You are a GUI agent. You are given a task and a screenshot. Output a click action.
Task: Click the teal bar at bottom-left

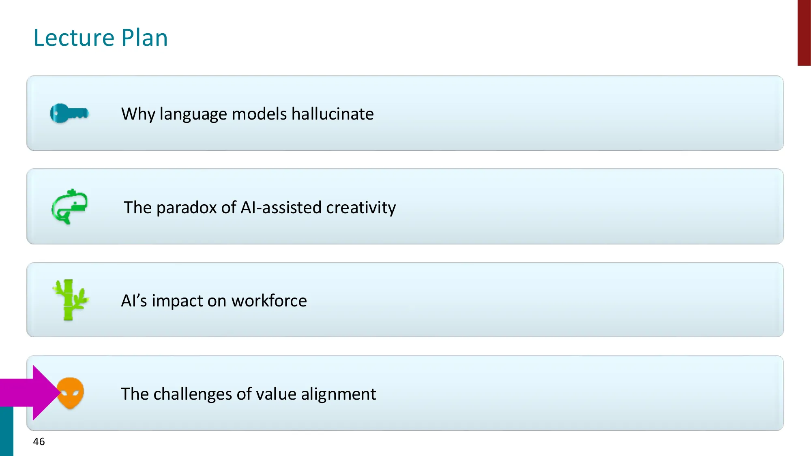pos(6,431)
